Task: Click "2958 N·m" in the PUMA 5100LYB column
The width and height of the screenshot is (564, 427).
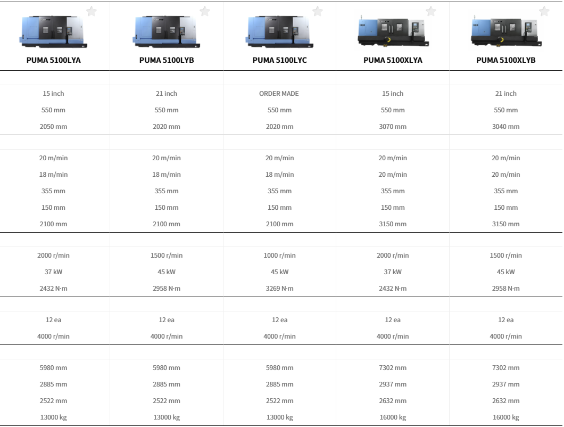Action: click(x=167, y=289)
